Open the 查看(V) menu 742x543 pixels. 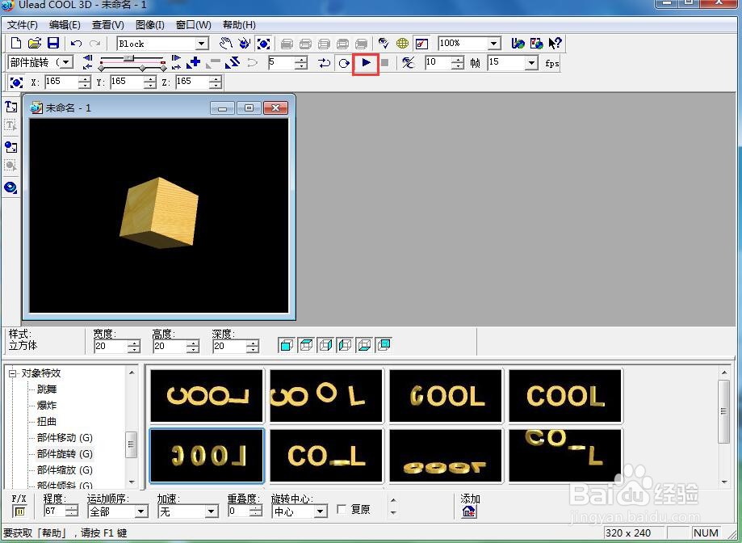click(108, 24)
